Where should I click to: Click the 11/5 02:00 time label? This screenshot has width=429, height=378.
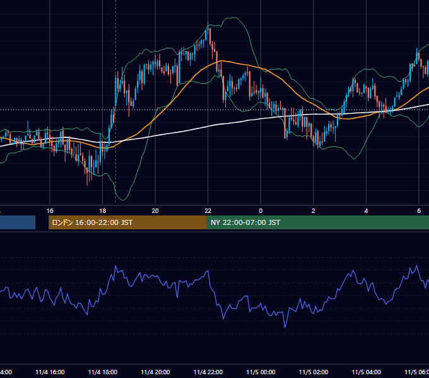click(314, 372)
